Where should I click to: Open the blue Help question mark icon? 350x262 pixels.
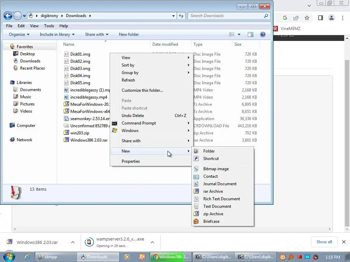tap(263, 34)
